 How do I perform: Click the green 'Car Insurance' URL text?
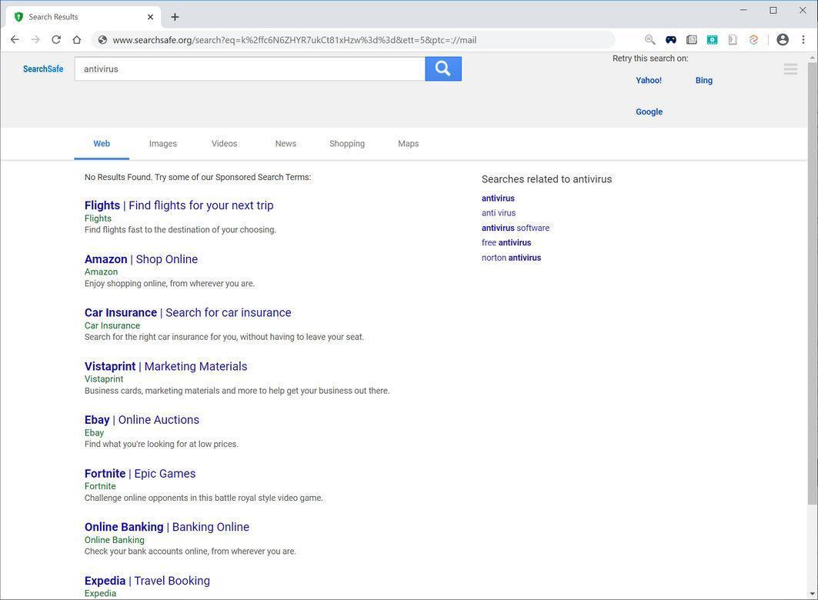pyautogui.click(x=112, y=326)
